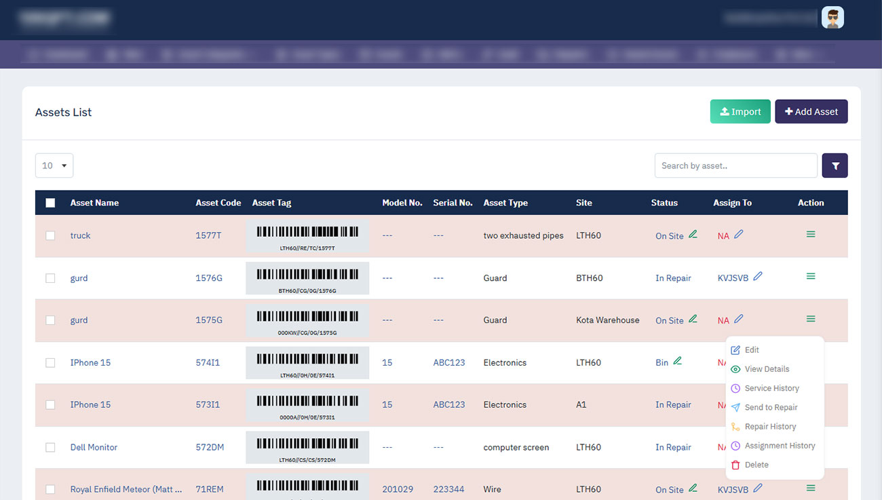Screen dimensions: 882x500
Task: Click Assign To edit pencil for truck
Action: click(739, 234)
